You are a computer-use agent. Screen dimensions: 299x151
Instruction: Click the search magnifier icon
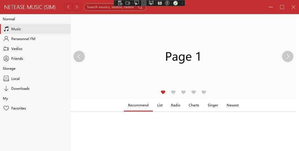pos(140,7)
